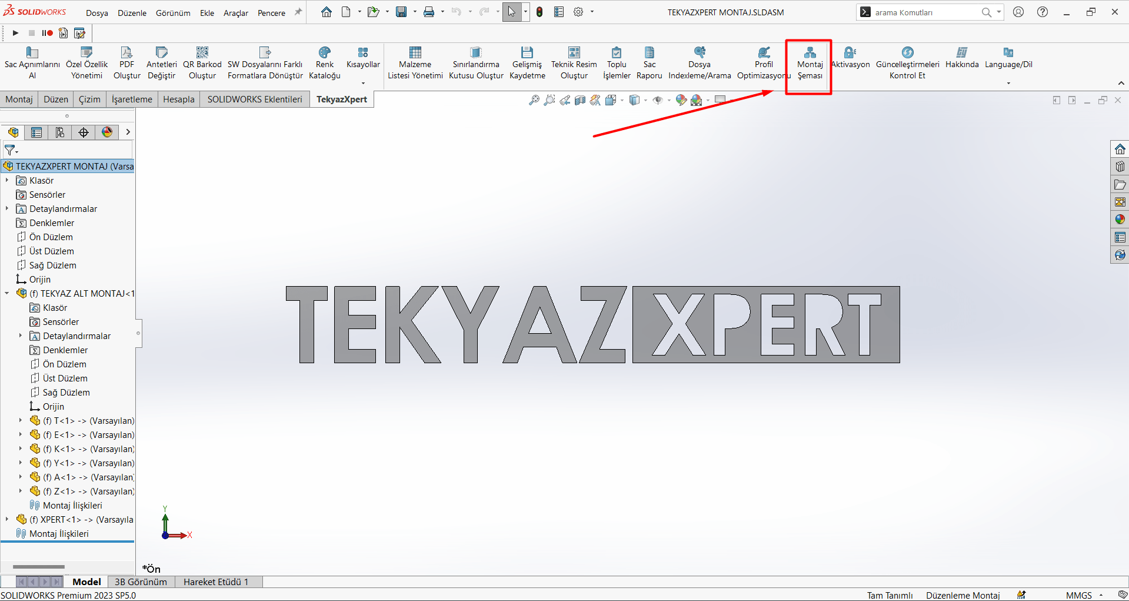Screen dimensions: 1129x601
Task: Switch to the Montaj ribbon tab
Action: pyautogui.click(x=19, y=99)
